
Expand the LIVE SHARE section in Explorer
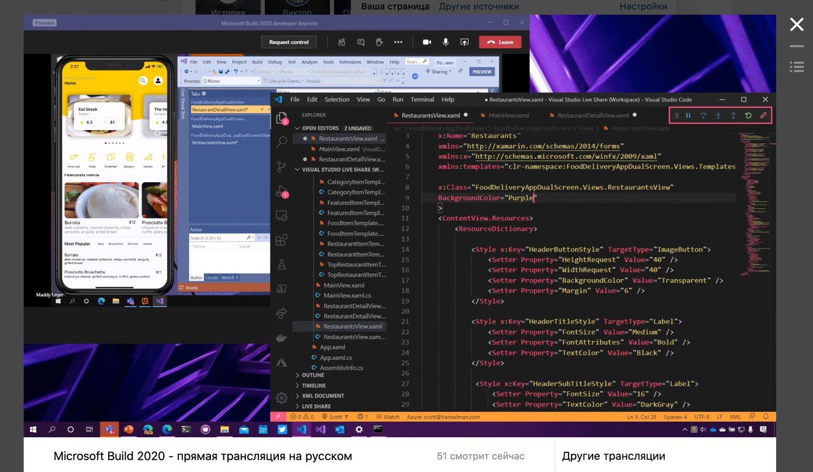click(x=316, y=406)
